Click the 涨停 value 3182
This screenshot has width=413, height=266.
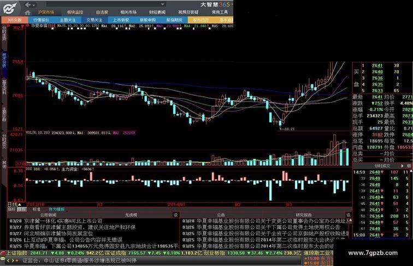click(x=377, y=135)
